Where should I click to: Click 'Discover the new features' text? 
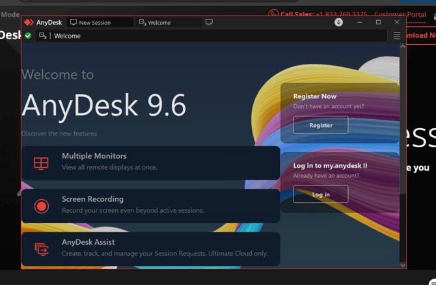59,134
